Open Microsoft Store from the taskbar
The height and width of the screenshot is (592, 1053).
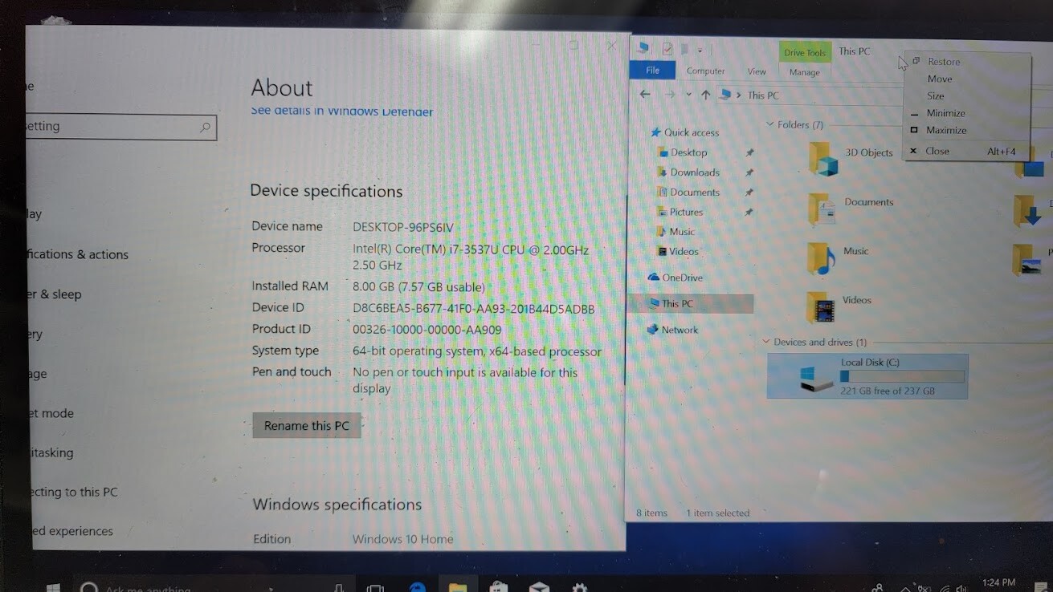point(499,588)
